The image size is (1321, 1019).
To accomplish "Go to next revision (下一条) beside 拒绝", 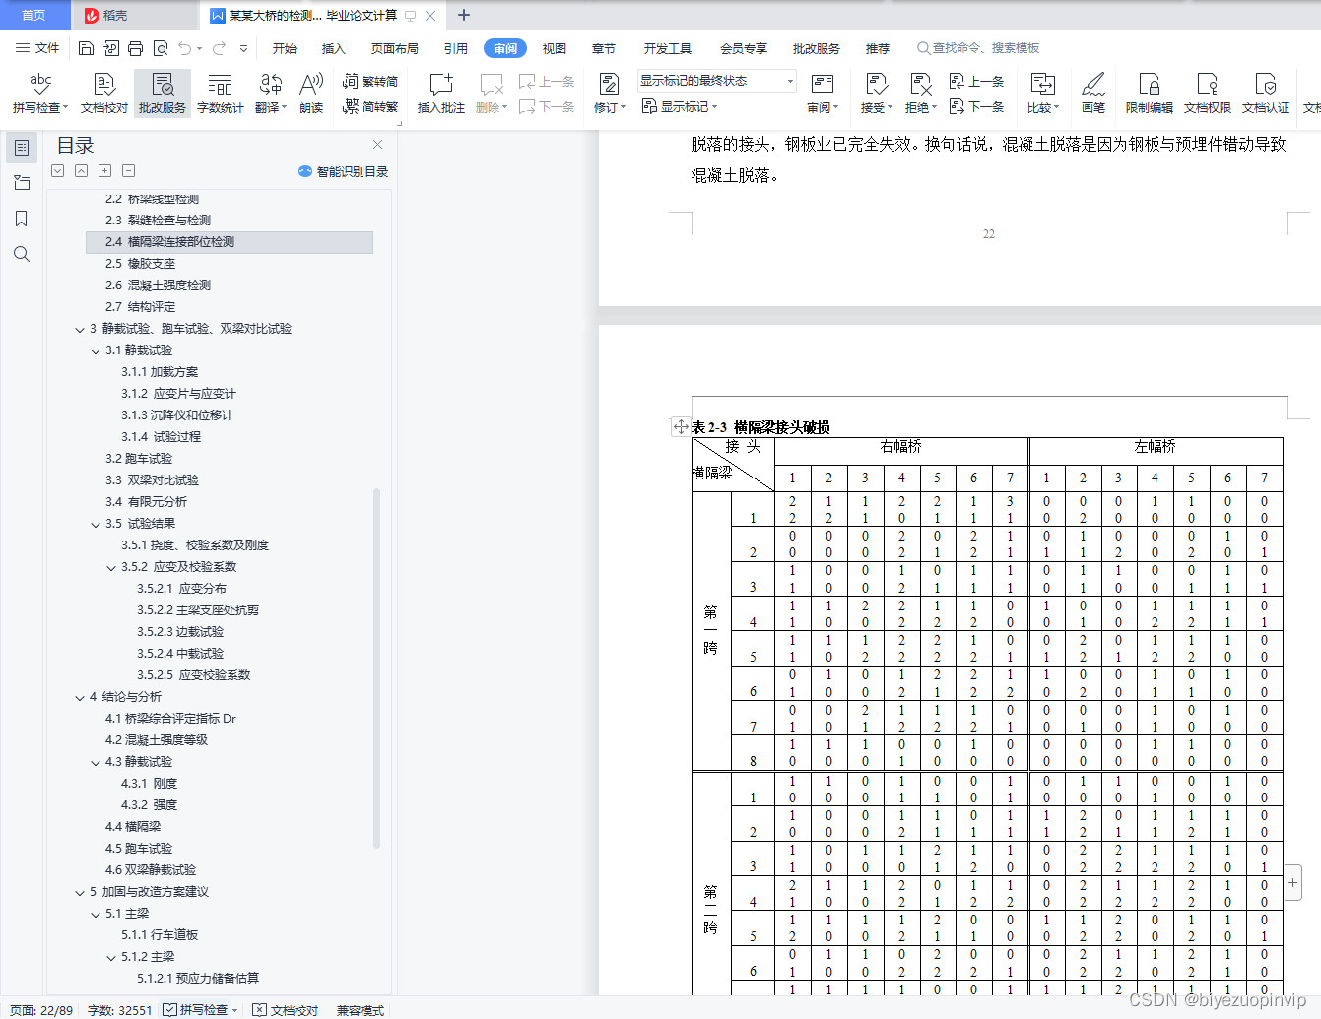I will click(x=976, y=106).
